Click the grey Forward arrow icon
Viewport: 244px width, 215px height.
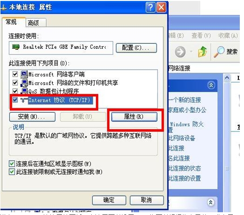(x=180, y=52)
